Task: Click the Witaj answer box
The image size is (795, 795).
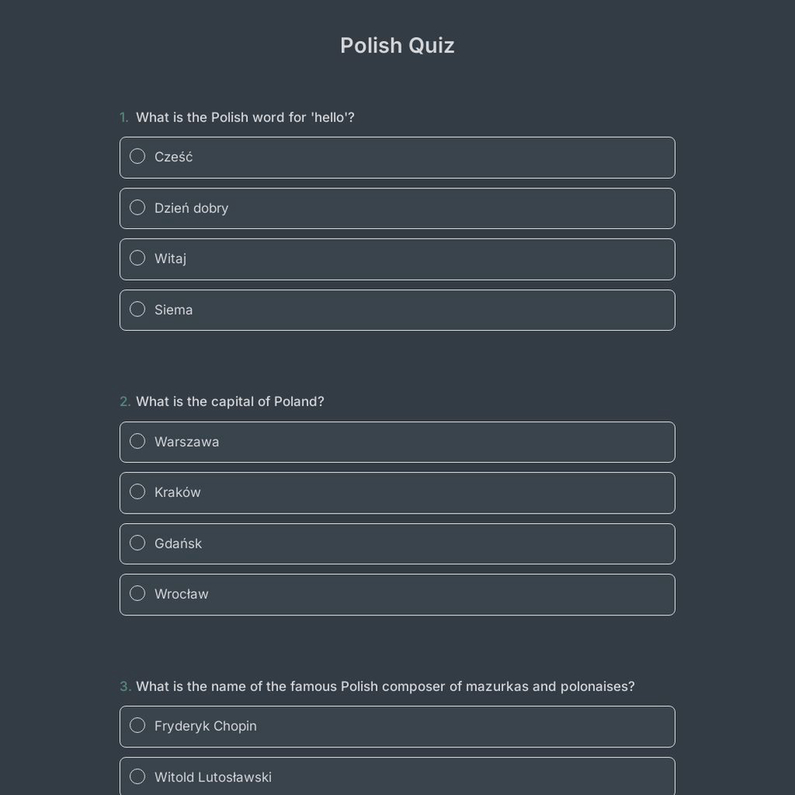Action: (397, 258)
